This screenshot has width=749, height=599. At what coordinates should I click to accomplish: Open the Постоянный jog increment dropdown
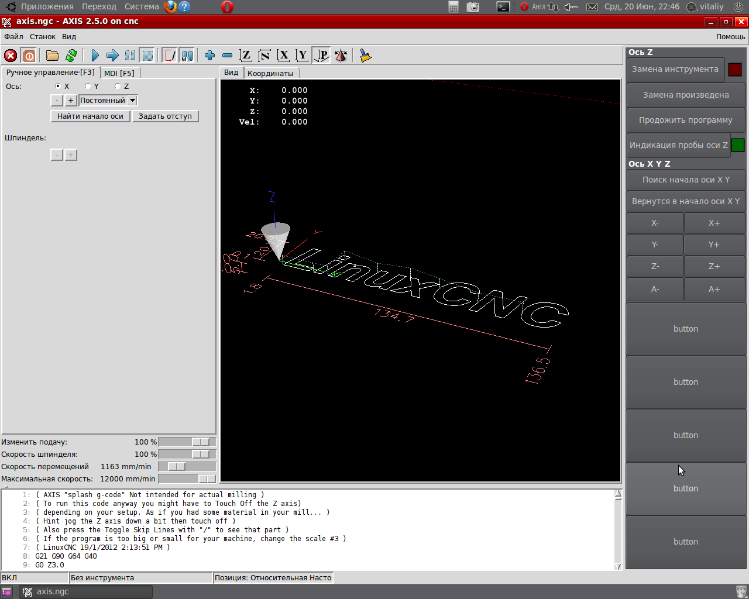[132, 101]
